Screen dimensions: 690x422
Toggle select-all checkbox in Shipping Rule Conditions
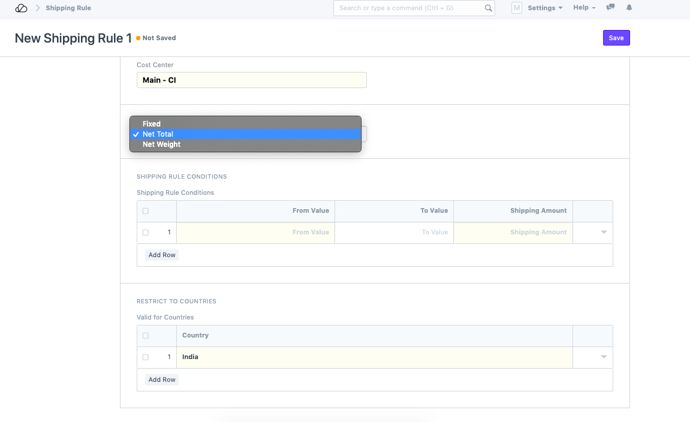tap(146, 211)
